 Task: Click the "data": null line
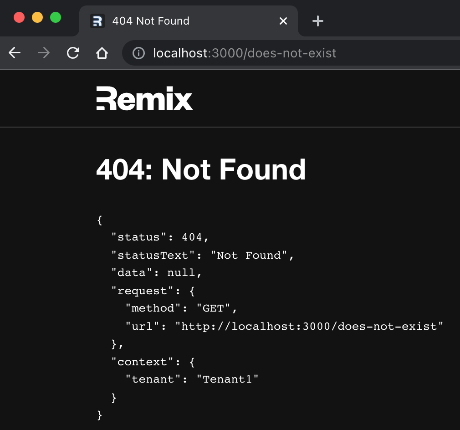pos(156,273)
